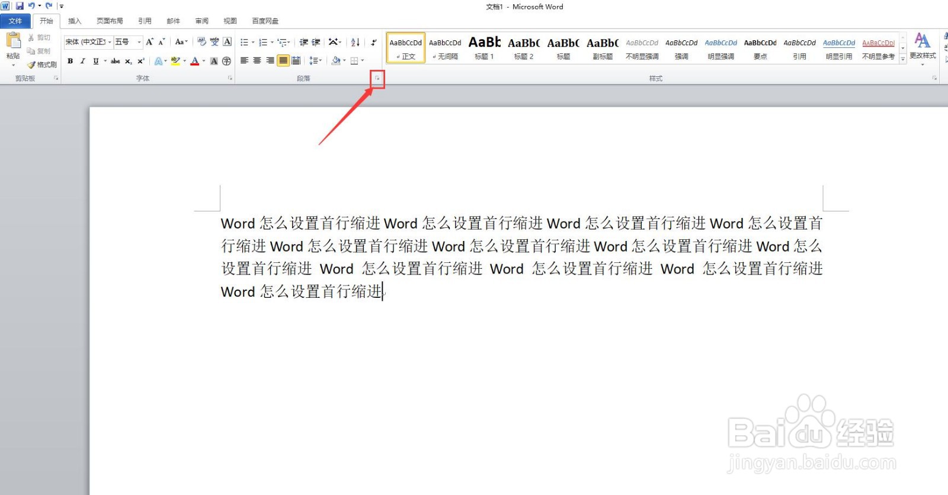Click the Distributed alignment icon
The width and height of the screenshot is (948, 495).
tap(296, 60)
